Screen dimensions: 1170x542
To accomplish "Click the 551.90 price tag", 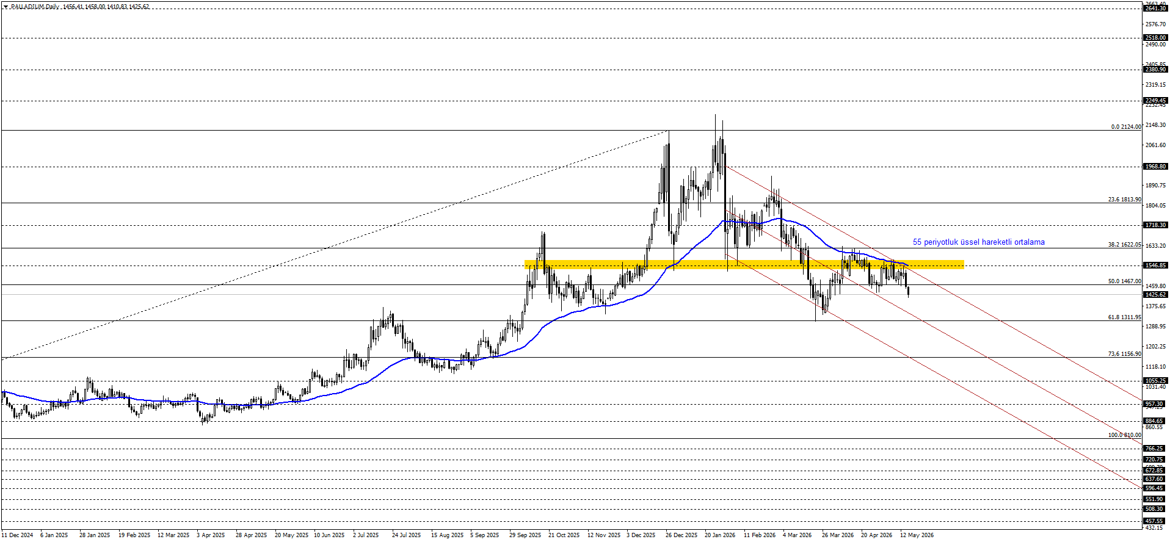I will tap(1155, 499).
